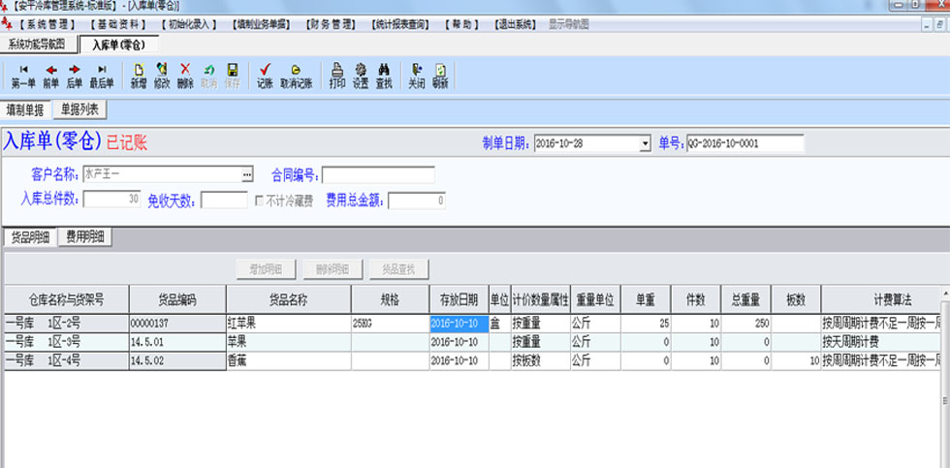
Task: Click the 退出系统 menu item
Action: 516,25
